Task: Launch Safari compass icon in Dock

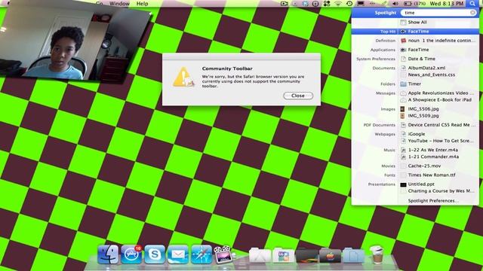Action: point(202,254)
